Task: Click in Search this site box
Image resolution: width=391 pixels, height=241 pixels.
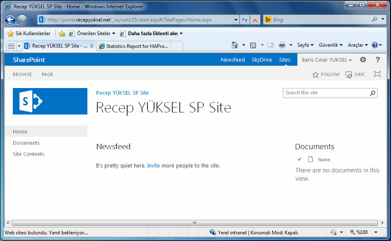Action: coord(326,93)
